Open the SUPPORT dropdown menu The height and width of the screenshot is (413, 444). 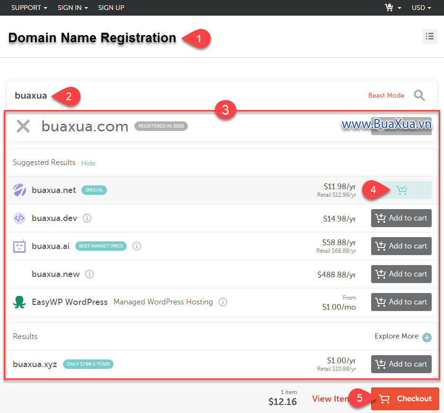(x=29, y=8)
